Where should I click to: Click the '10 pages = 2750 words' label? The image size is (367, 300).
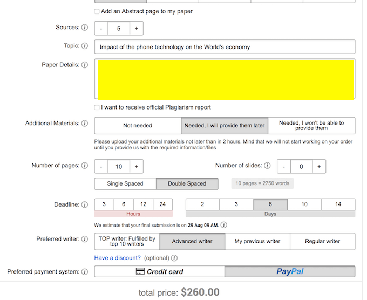tap(262, 183)
